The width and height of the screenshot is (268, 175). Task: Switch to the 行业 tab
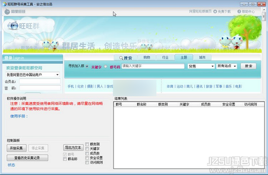[x=165, y=58]
